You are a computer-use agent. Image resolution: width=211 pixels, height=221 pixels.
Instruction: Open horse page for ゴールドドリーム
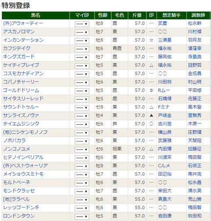click(x=21, y=90)
